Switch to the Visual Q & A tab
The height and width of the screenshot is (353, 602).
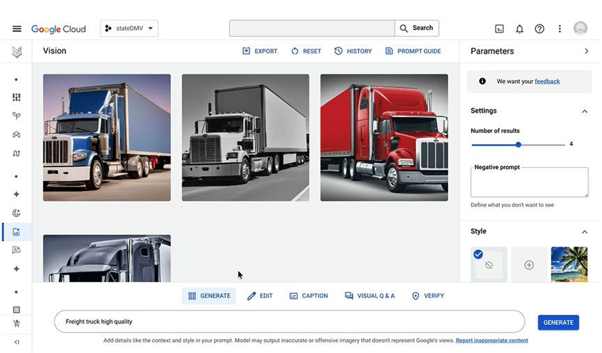(x=370, y=296)
